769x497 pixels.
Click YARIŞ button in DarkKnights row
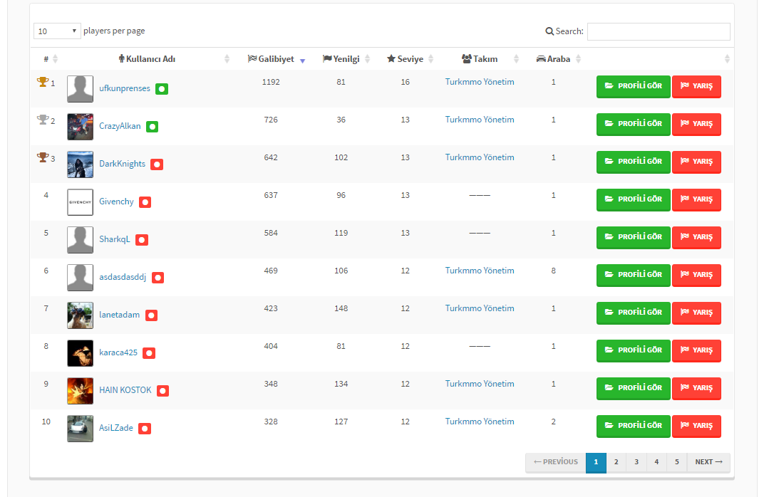pyautogui.click(x=696, y=162)
